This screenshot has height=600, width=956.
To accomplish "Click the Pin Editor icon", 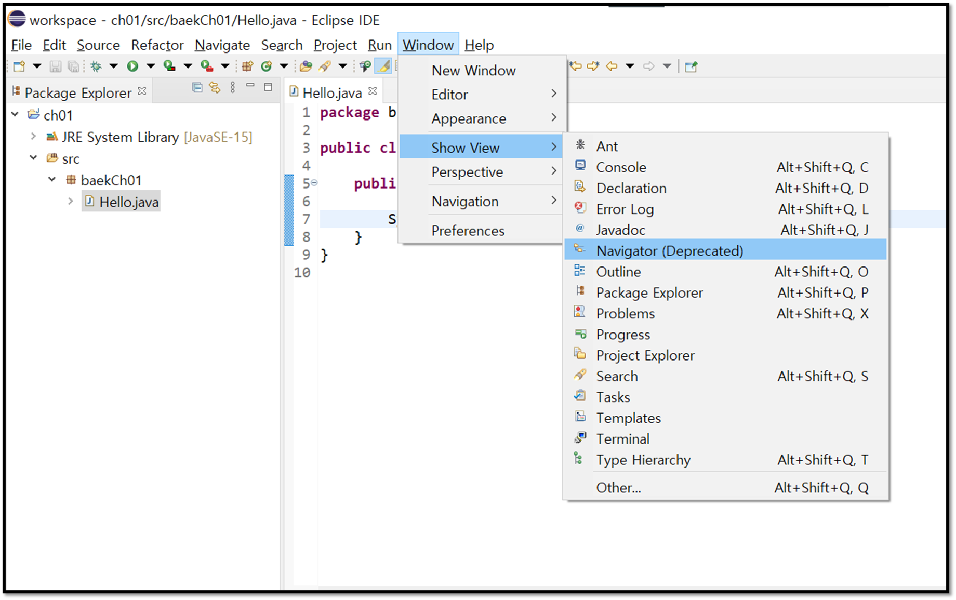I will pyautogui.click(x=691, y=66).
